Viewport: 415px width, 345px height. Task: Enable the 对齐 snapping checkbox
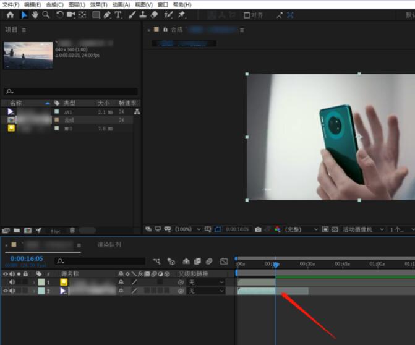point(247,15)
